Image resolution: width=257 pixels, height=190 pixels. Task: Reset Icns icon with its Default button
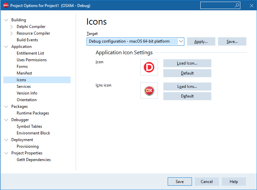click(187, 96)
